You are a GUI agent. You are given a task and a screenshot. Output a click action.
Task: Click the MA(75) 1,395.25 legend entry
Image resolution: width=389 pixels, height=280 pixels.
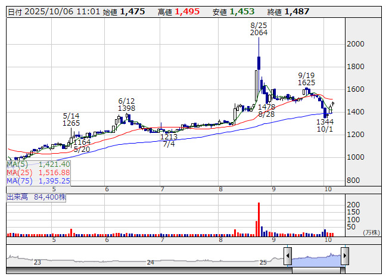pyautogui.click(x=39, y=181)
